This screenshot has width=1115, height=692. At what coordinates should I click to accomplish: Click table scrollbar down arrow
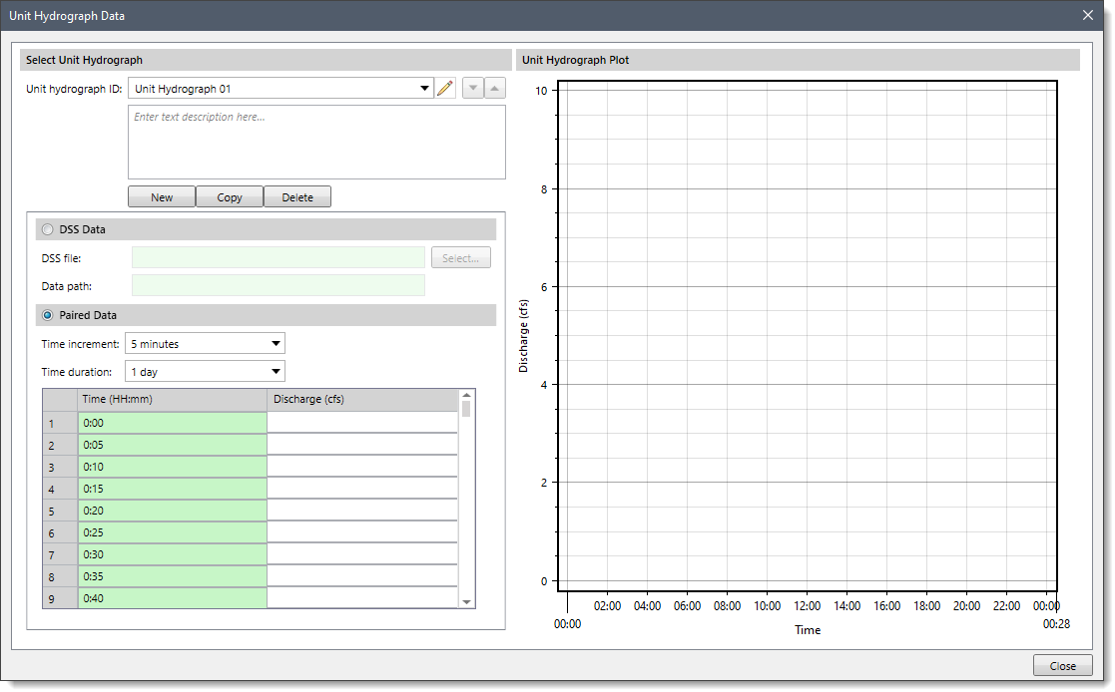(x=466, y=602)
